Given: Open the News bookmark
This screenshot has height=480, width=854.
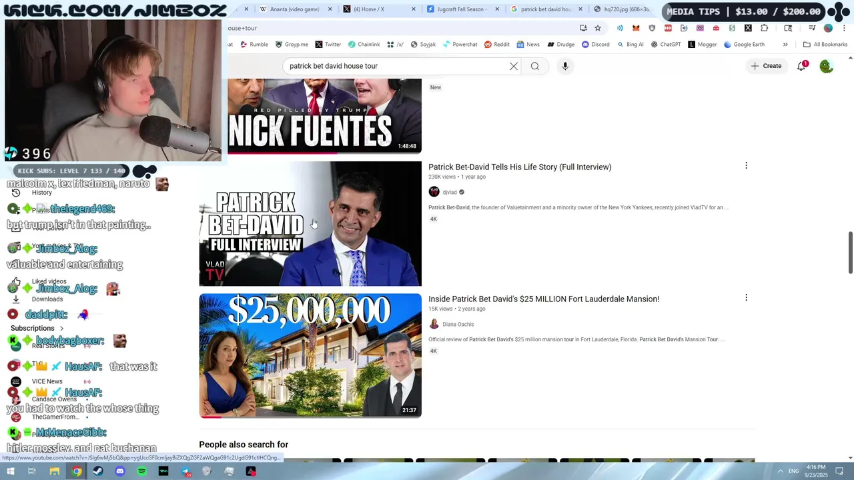Looking at the screenshot, I should [x=528, y=45].
